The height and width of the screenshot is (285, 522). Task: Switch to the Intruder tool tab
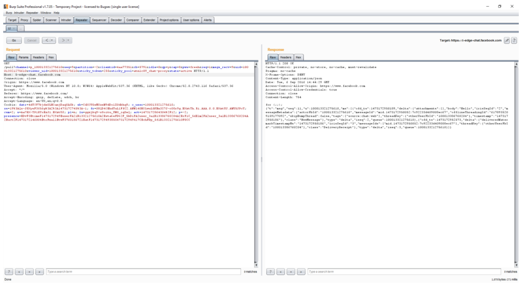(66, 20)
